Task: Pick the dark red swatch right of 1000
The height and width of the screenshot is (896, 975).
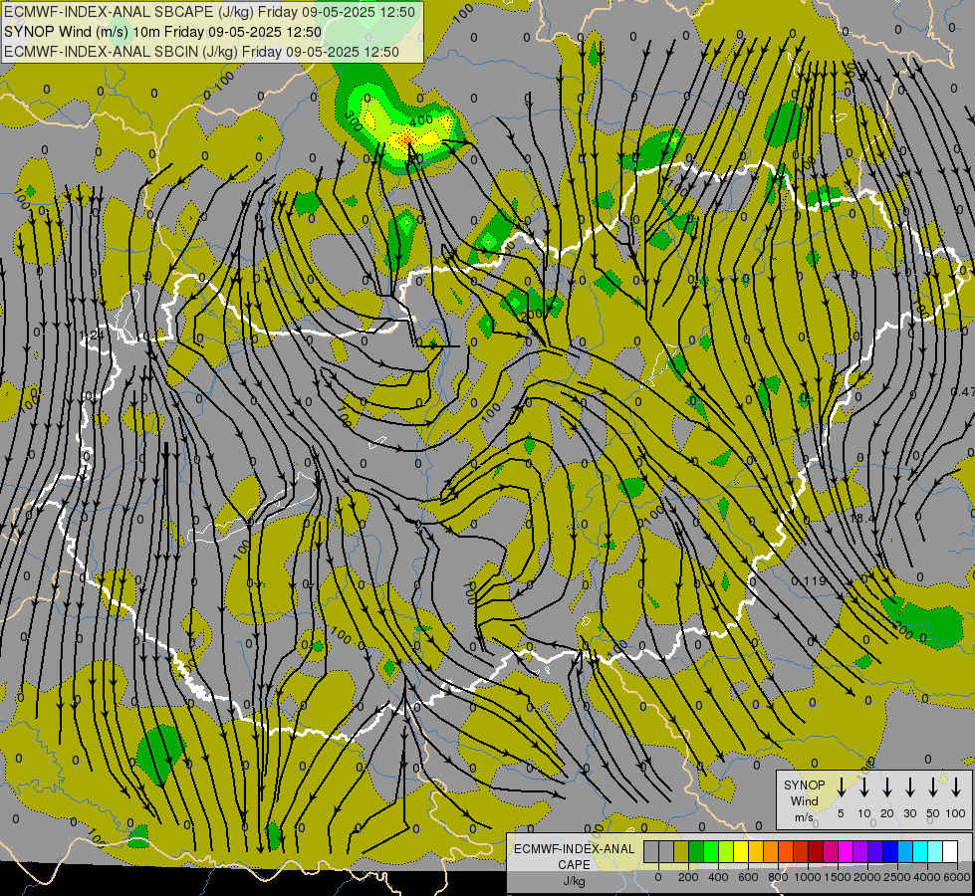Action: click(816, 851)
